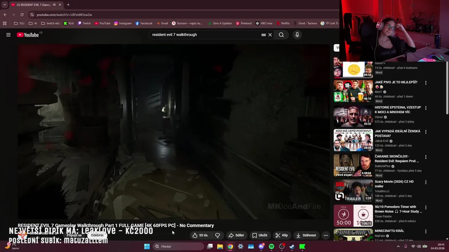This screenshot has width=449, height=252.
Task: Go back with the browser back arrow
Action: [5, 15]
